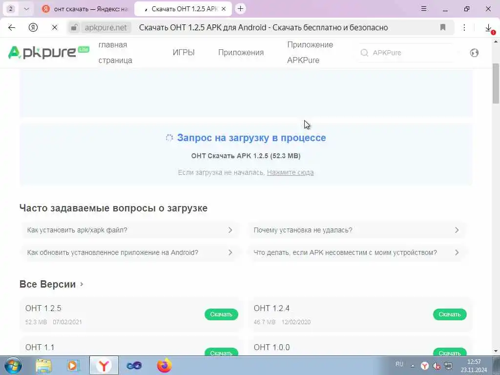Open a new tab with plus button
This screenshot has width=500, height=375.
[240, 9]
